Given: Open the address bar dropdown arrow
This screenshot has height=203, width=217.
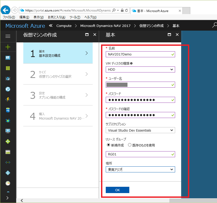Looking at the screenshot, I should 118,10.
